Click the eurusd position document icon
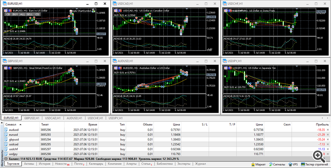 [6, 134]
